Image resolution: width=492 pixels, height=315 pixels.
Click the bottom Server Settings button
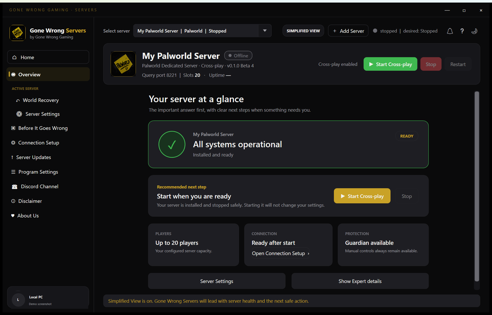(x=217, y=281)
